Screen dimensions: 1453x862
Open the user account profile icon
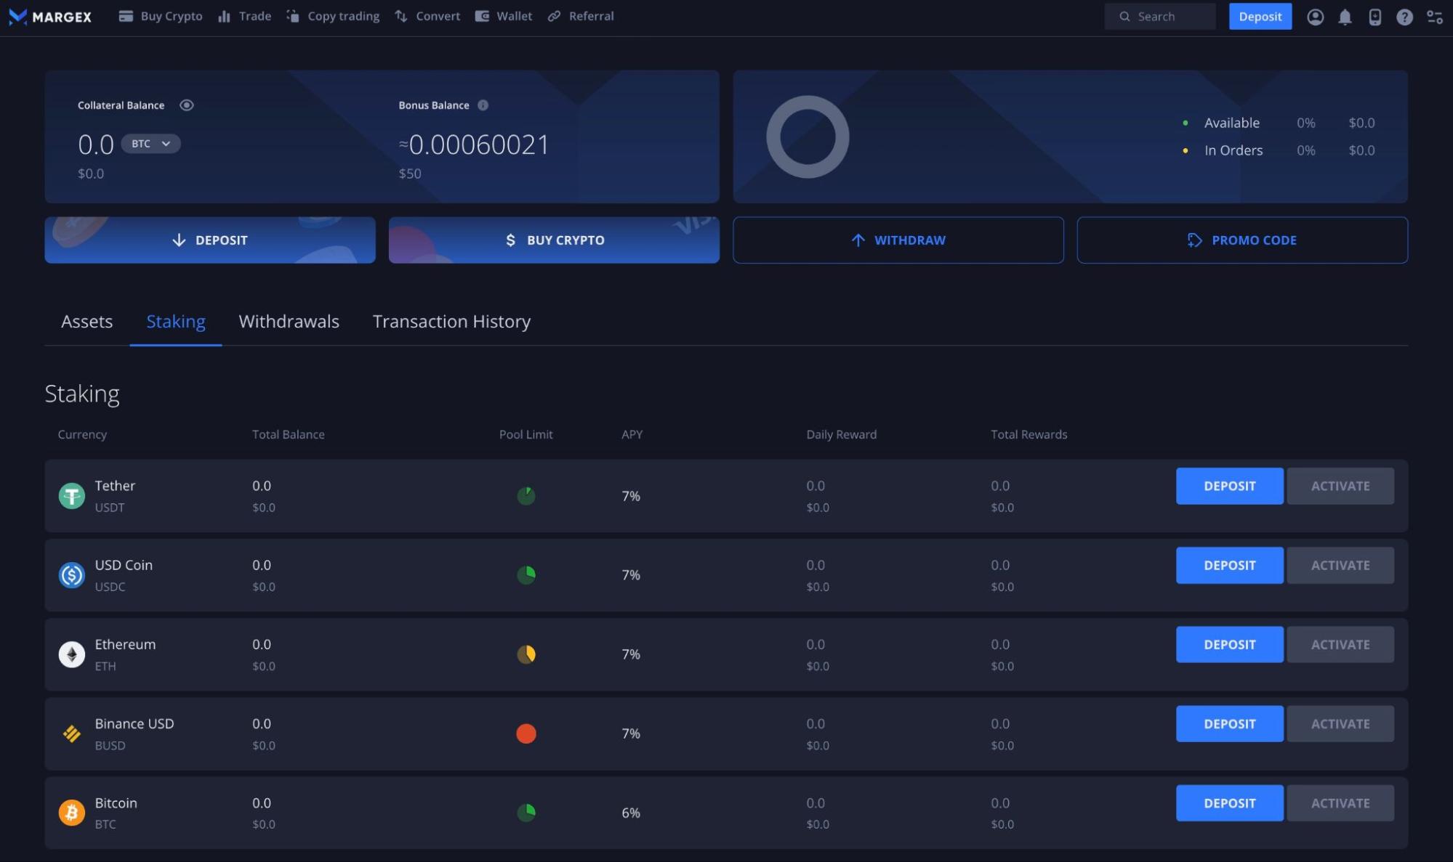click(x=1314, y=16)
